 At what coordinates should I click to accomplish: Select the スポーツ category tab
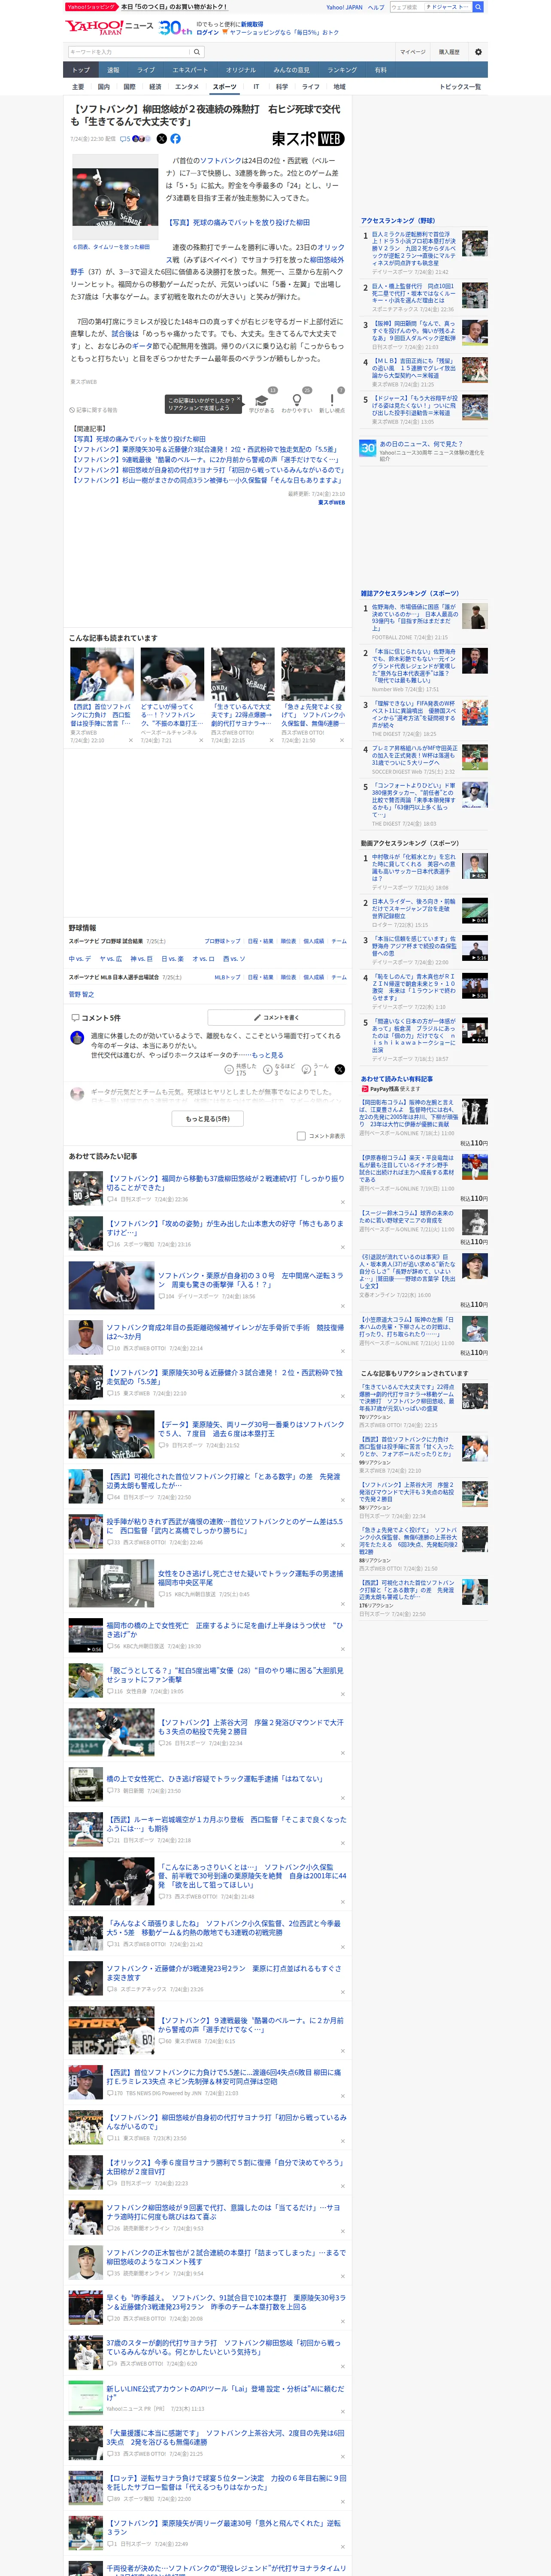point(225,87)
